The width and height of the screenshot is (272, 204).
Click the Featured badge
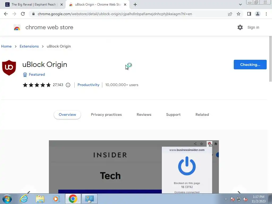pyautogui.click(x=34, y=74)
